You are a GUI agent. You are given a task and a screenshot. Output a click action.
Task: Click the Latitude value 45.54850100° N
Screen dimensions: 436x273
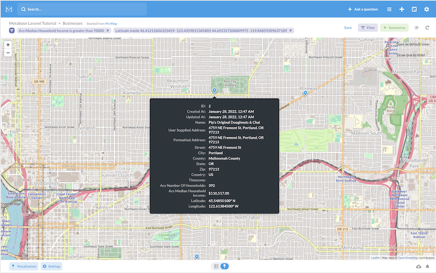[x=222, y=201]
